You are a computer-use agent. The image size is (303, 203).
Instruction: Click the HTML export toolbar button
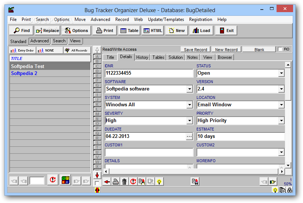[x=153, y=31]
